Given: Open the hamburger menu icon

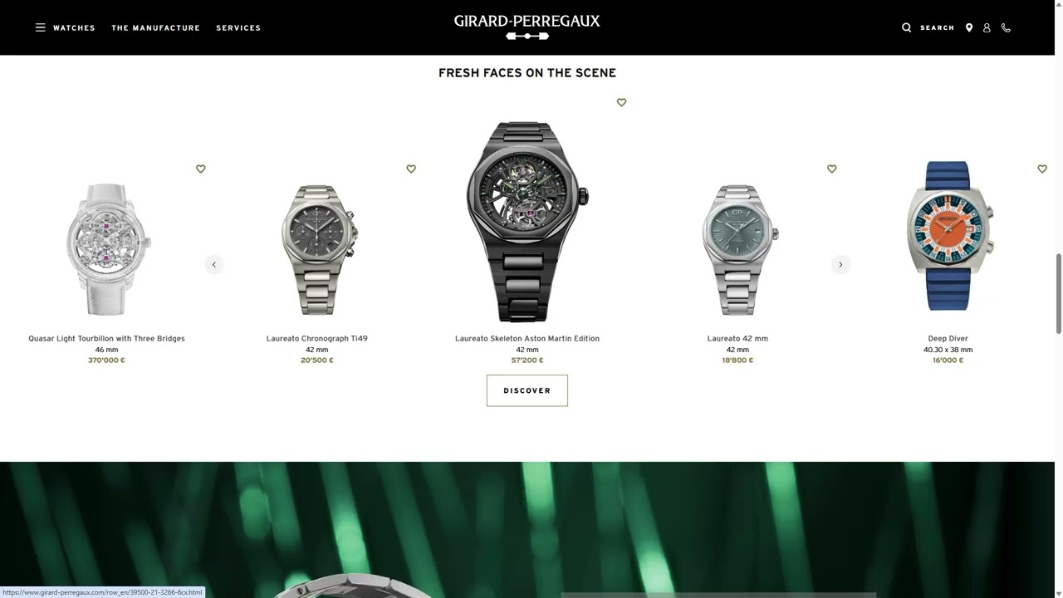Looking at the screenshot, I should (40, 27).
